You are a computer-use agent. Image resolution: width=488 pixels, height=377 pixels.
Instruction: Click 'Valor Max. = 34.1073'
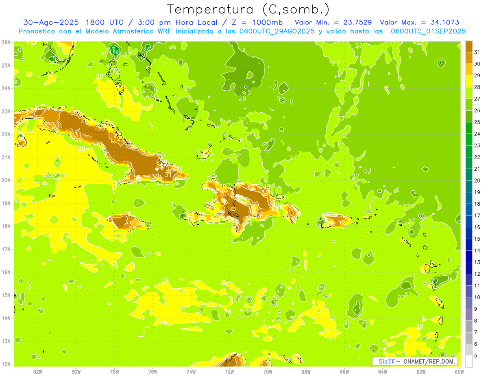pyautogui.click(x=419, y=22)
